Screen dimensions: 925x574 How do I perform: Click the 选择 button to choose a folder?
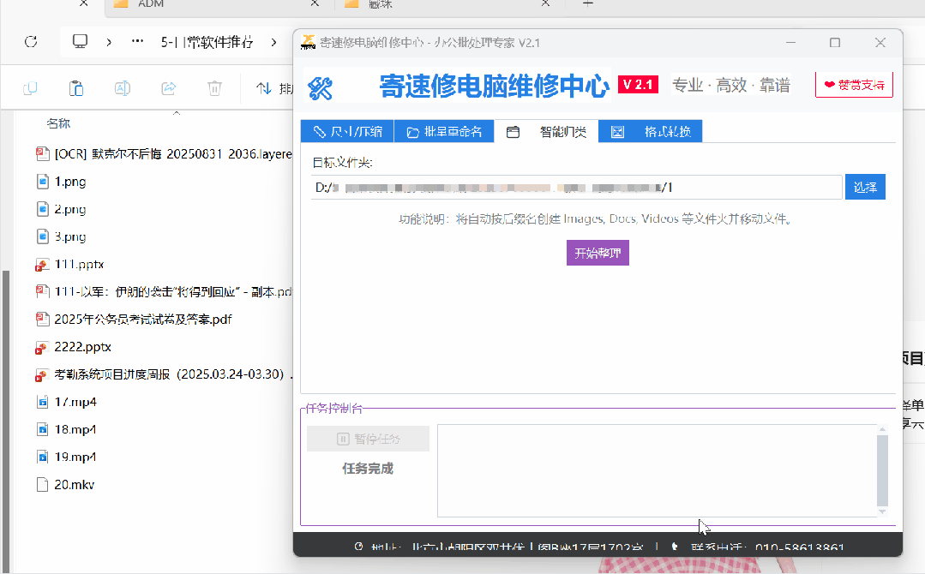pos(864,186)
